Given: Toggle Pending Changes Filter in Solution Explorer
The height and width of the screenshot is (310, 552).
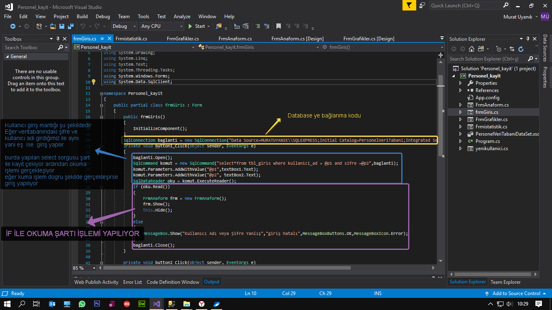Looking at the screenshot, I should [x=499, y=49].
